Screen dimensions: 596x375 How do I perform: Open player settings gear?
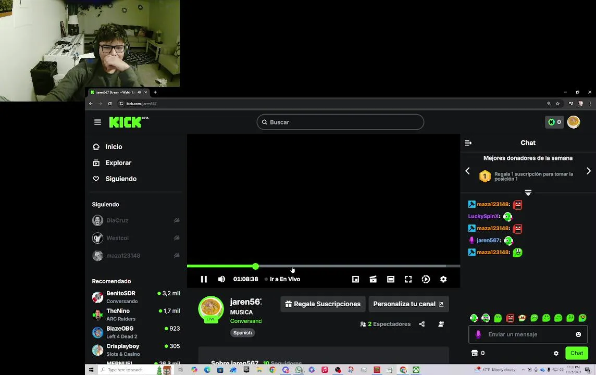pyautogui.click(x=443, y=279)
